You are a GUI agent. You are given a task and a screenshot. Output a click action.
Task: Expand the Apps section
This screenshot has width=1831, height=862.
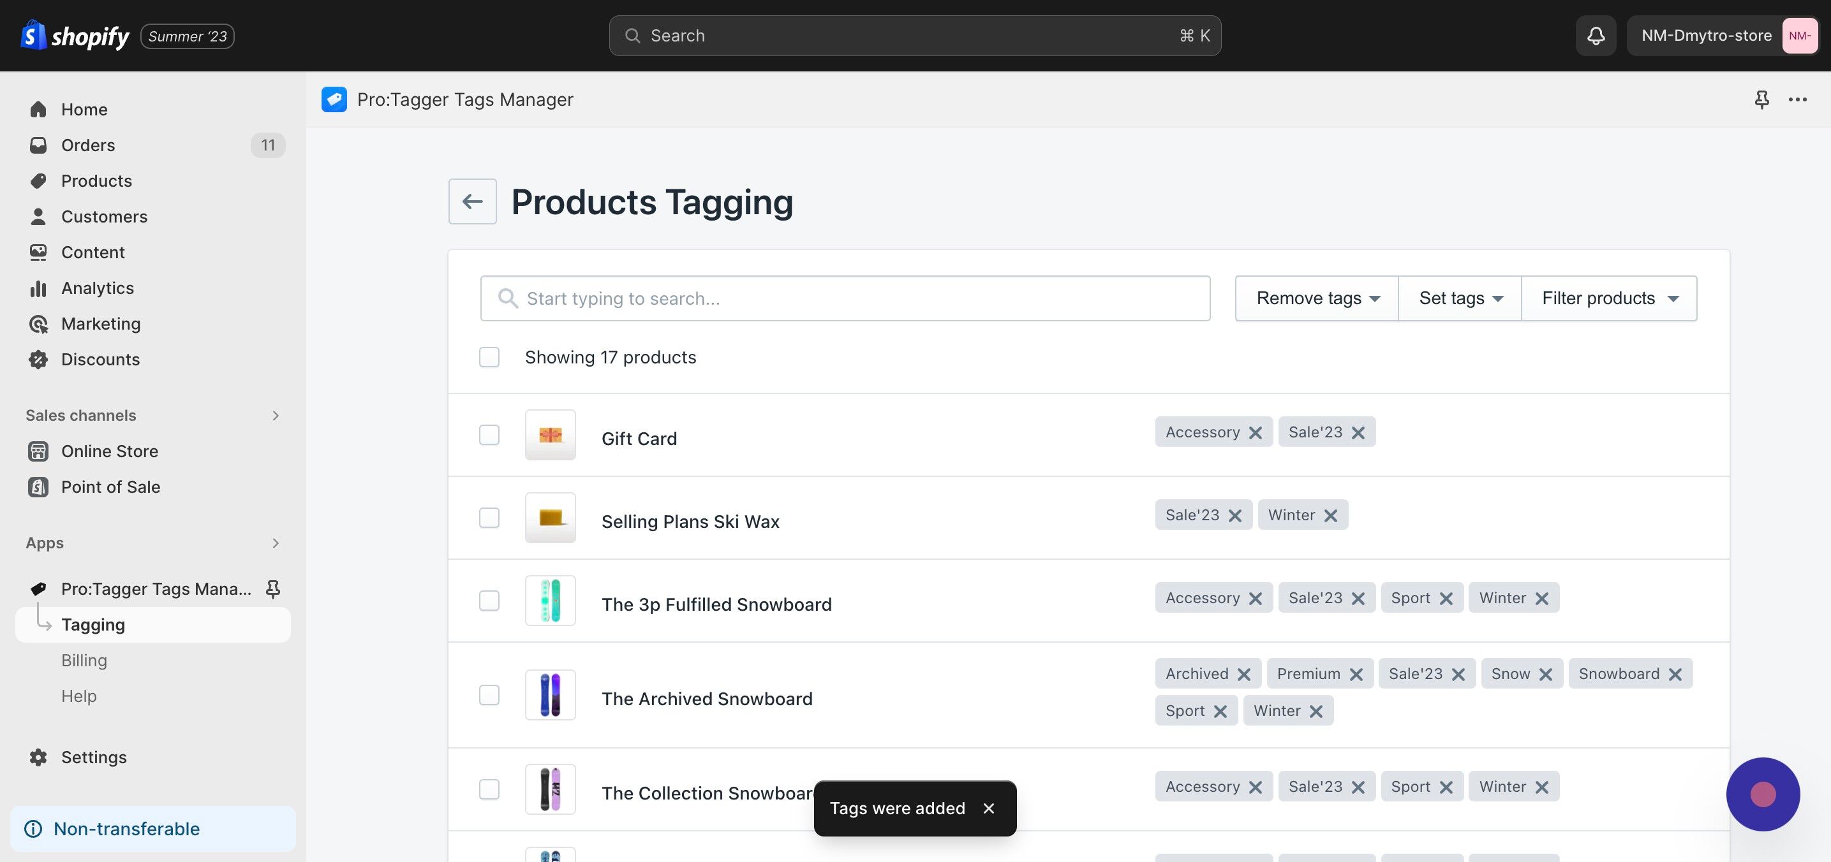[x=275, y=543]
